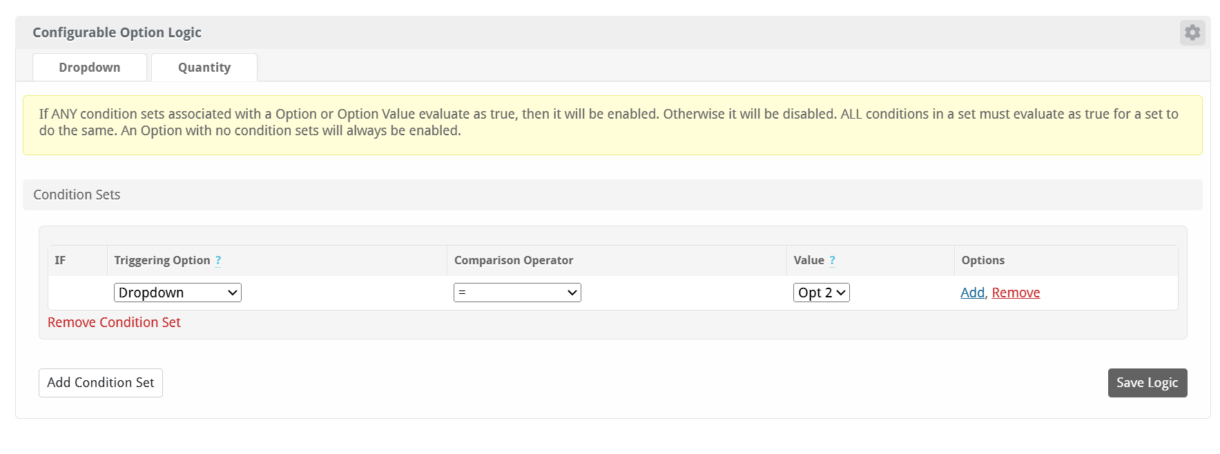This screenshot has width=1220, height=454.
Task: Click the Options column header
Action: [982, 260]
